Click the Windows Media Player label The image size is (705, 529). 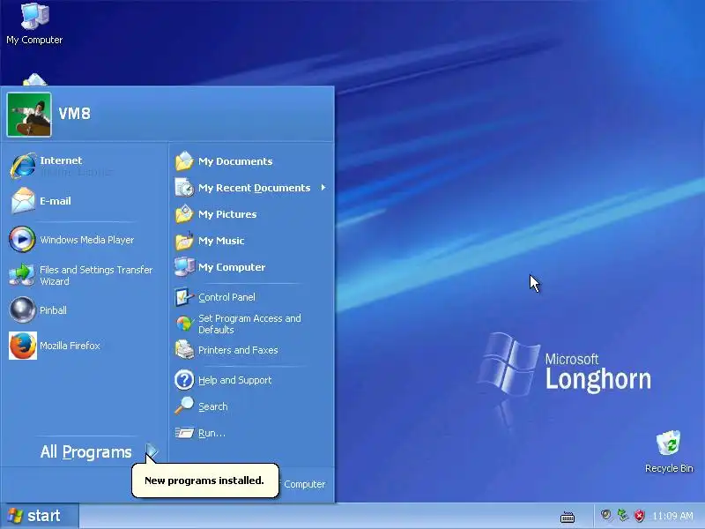pos(87,240)
